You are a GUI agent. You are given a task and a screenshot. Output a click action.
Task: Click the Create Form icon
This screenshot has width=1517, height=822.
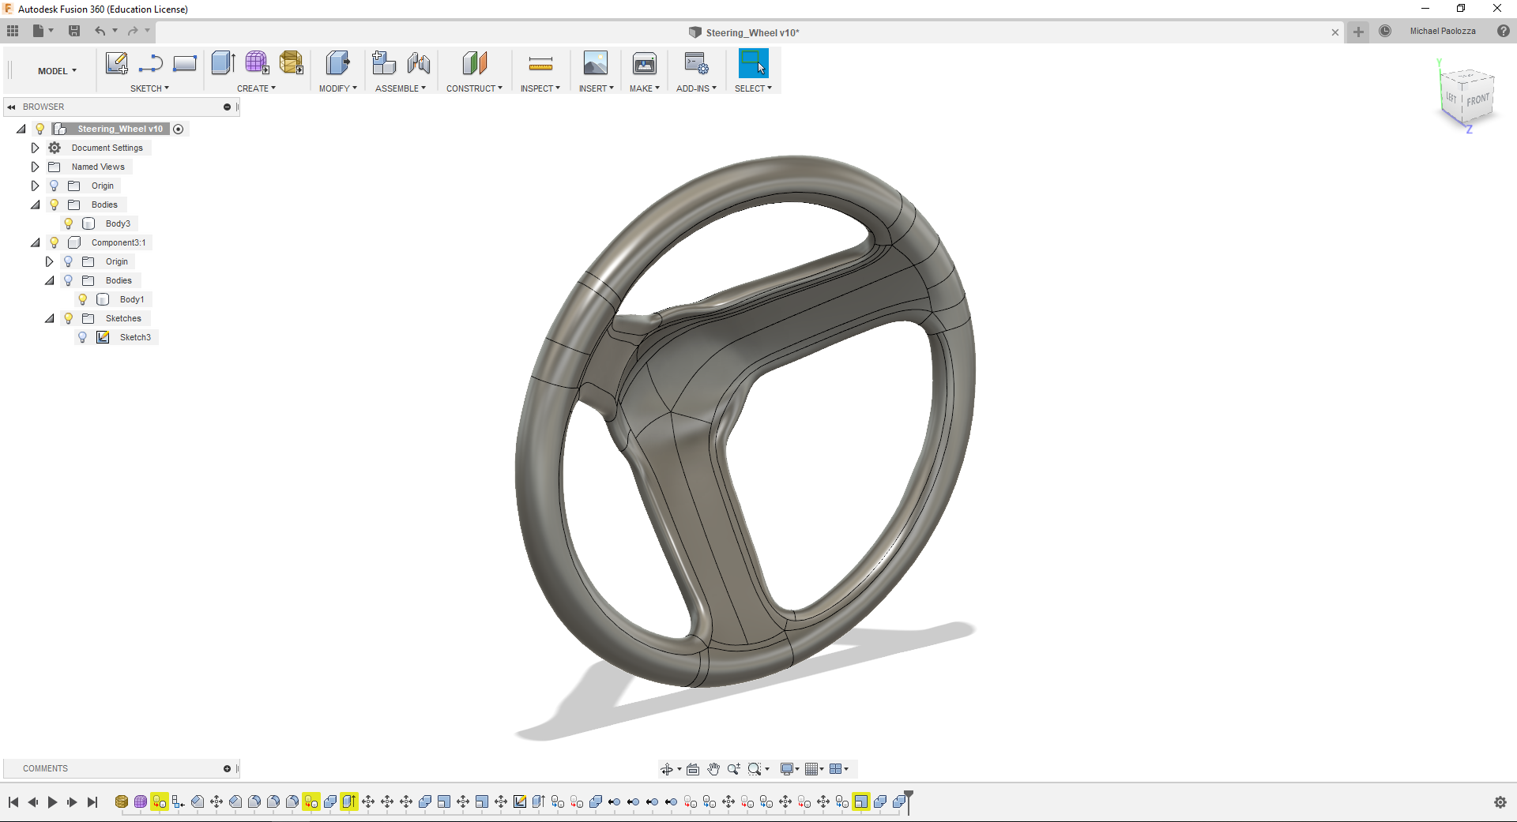(257, 64)
